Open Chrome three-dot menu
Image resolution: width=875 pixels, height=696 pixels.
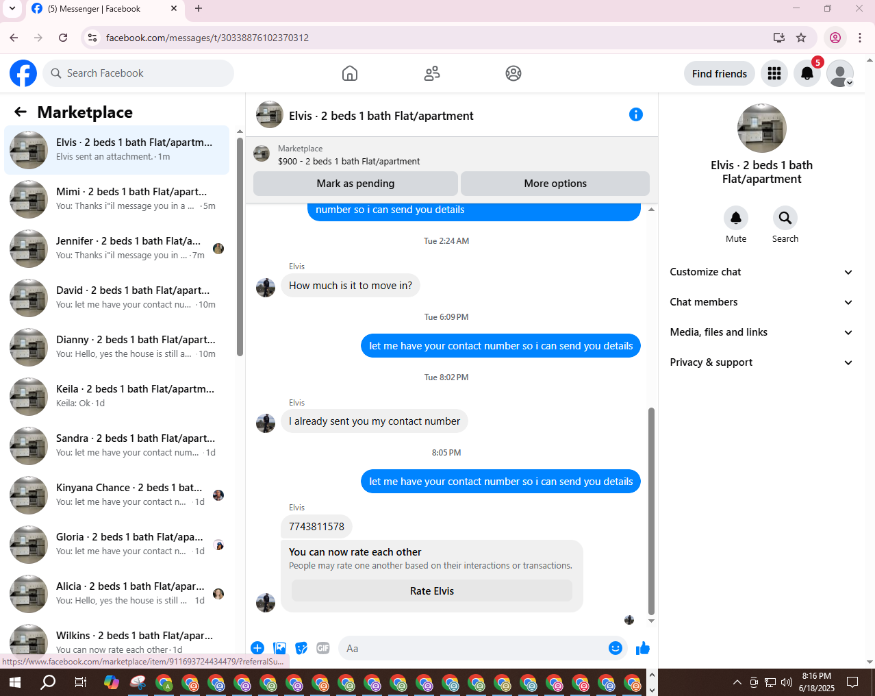coord(860,38)
